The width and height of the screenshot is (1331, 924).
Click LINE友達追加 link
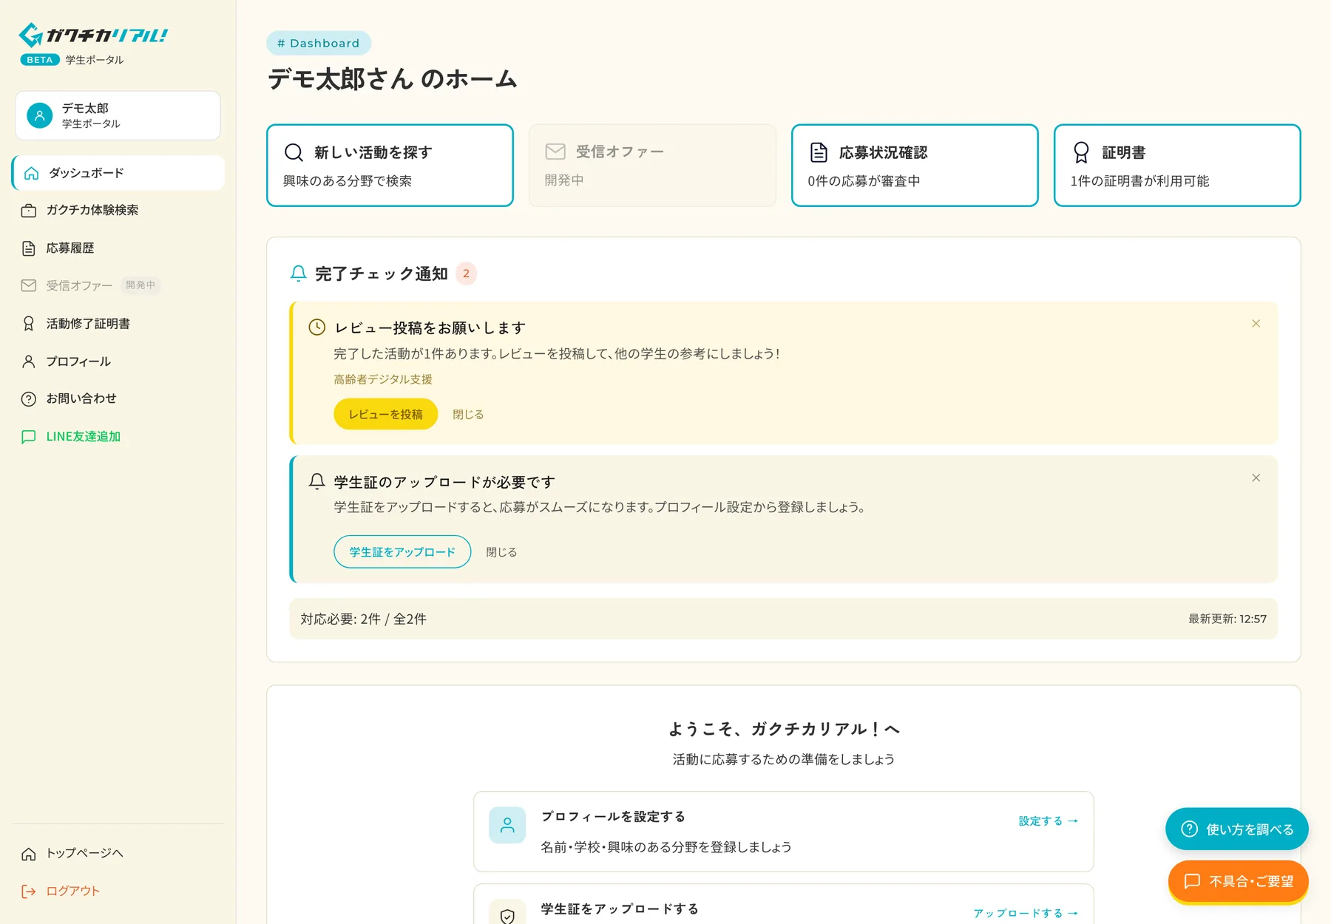click(118, 437)
